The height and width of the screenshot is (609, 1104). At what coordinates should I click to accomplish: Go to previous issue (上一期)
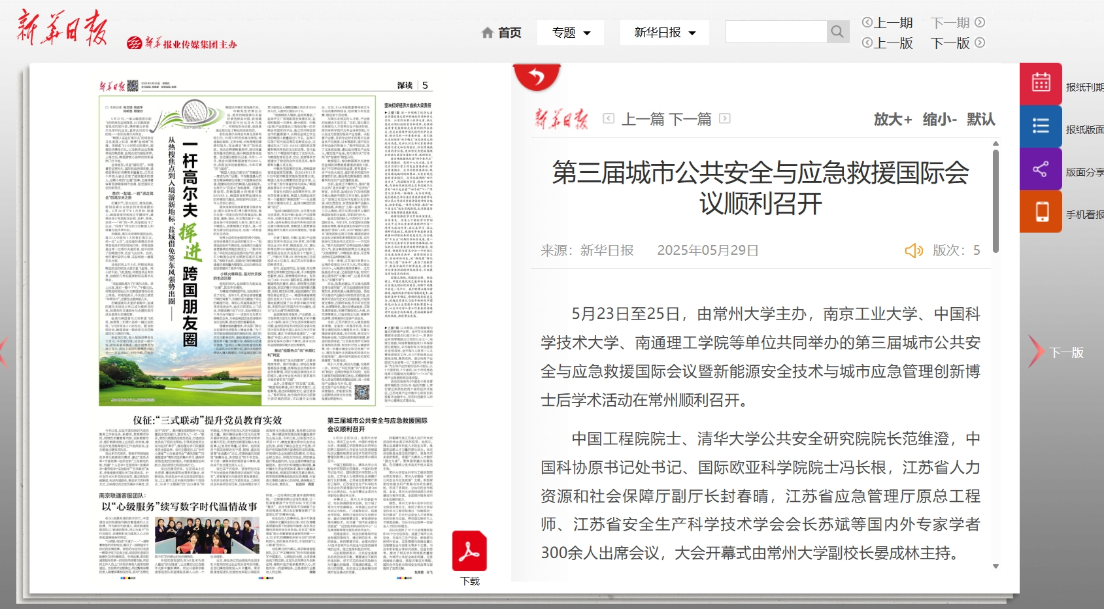point(887,23)
